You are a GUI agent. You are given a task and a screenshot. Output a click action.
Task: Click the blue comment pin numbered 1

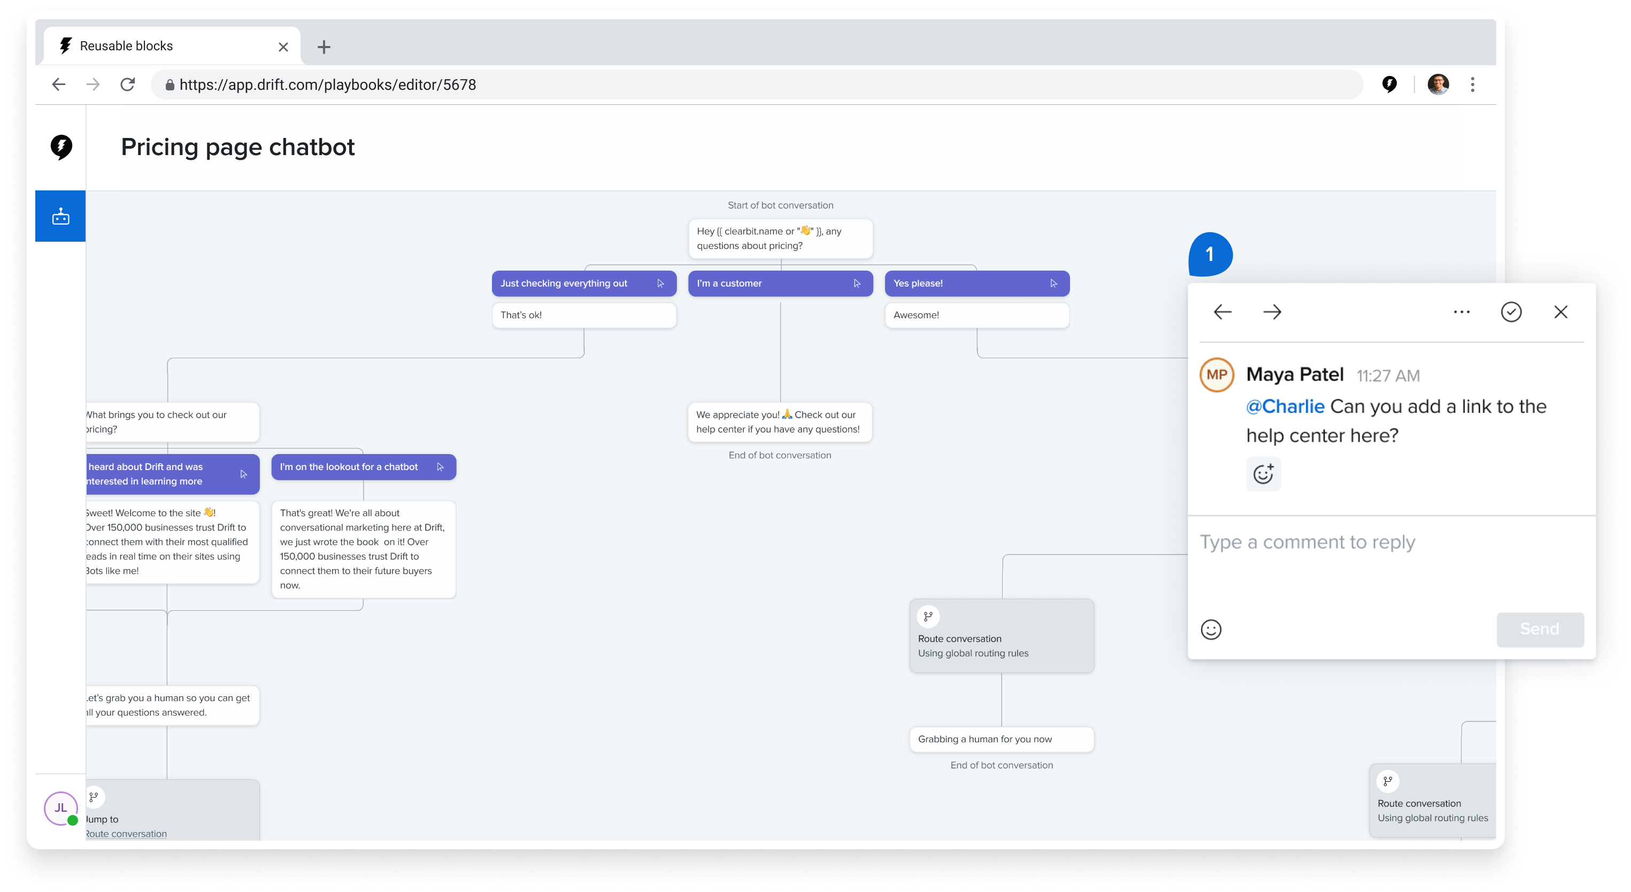click(x=1210, y=255)
